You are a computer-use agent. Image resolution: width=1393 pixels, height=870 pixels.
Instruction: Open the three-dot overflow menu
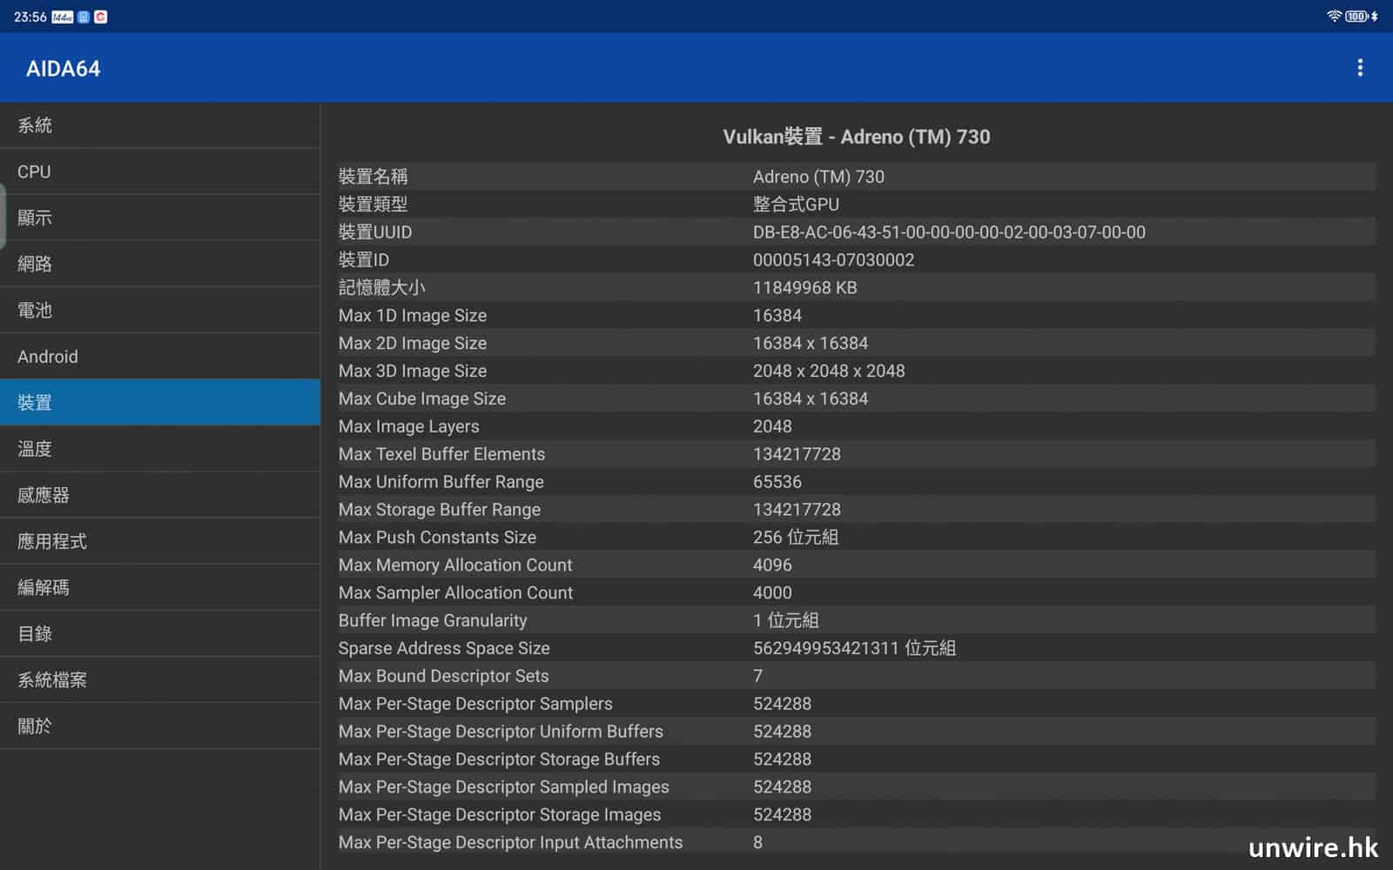(x=1359, y=68)
